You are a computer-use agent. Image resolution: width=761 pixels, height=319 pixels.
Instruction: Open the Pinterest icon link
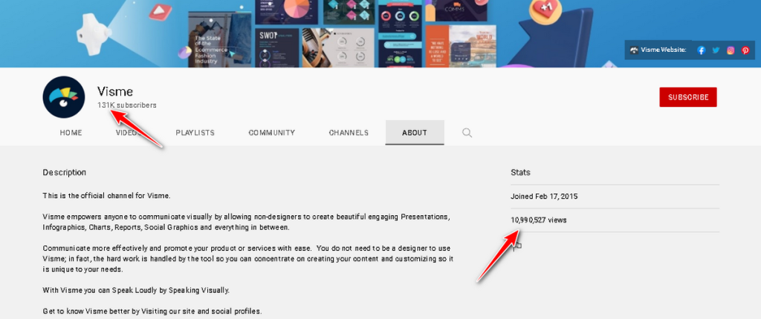(745, 50)
